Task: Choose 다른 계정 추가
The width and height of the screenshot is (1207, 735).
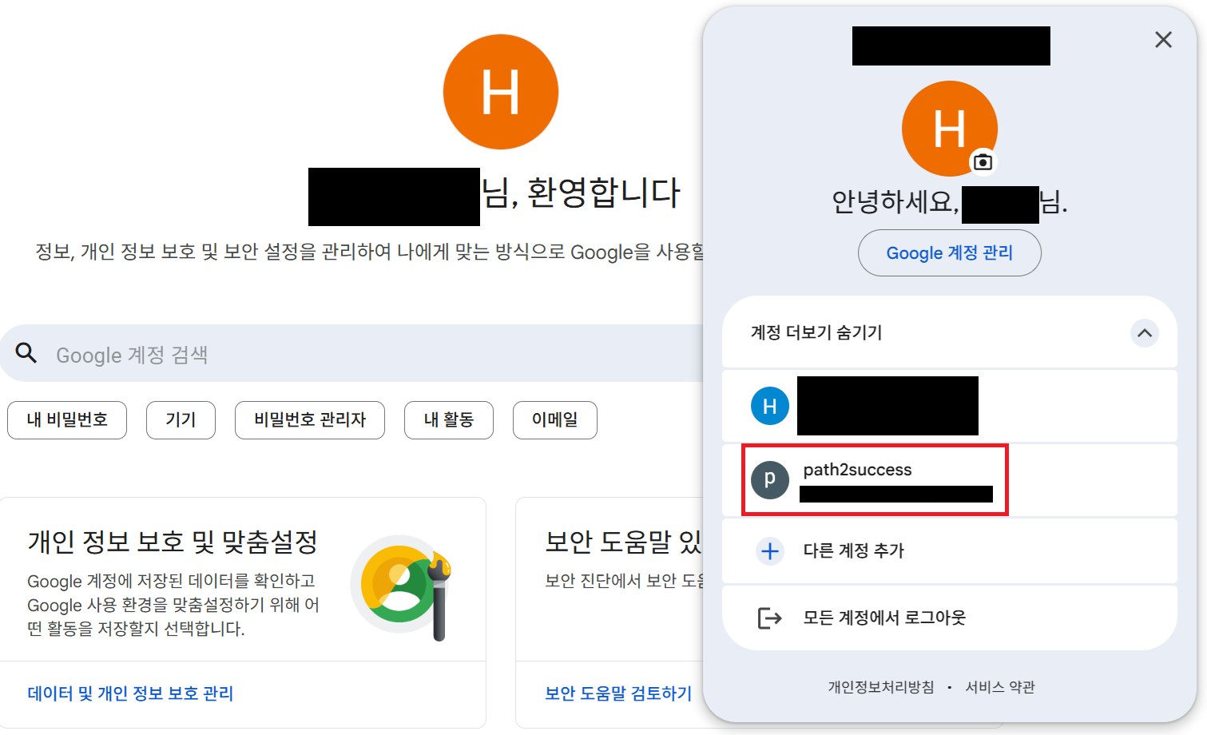Action: tap(949, 551)
